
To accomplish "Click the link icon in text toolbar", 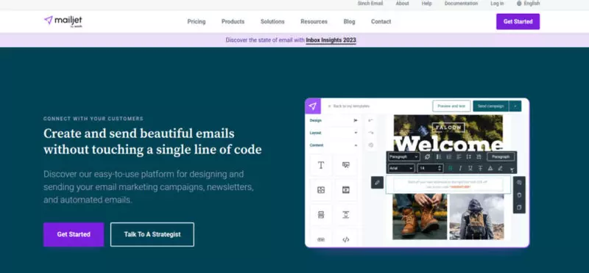I will pos(427,156).
